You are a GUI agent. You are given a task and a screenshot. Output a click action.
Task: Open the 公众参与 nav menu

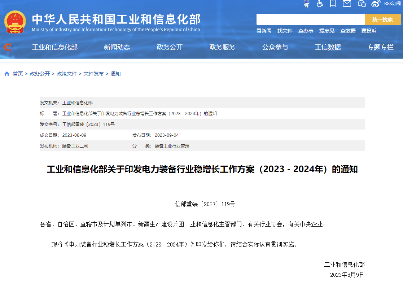click(x=275, y=47)
